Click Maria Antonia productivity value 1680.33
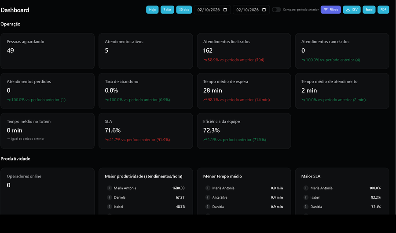The width and height of the screenshot is (396, 233). point(178,188)
